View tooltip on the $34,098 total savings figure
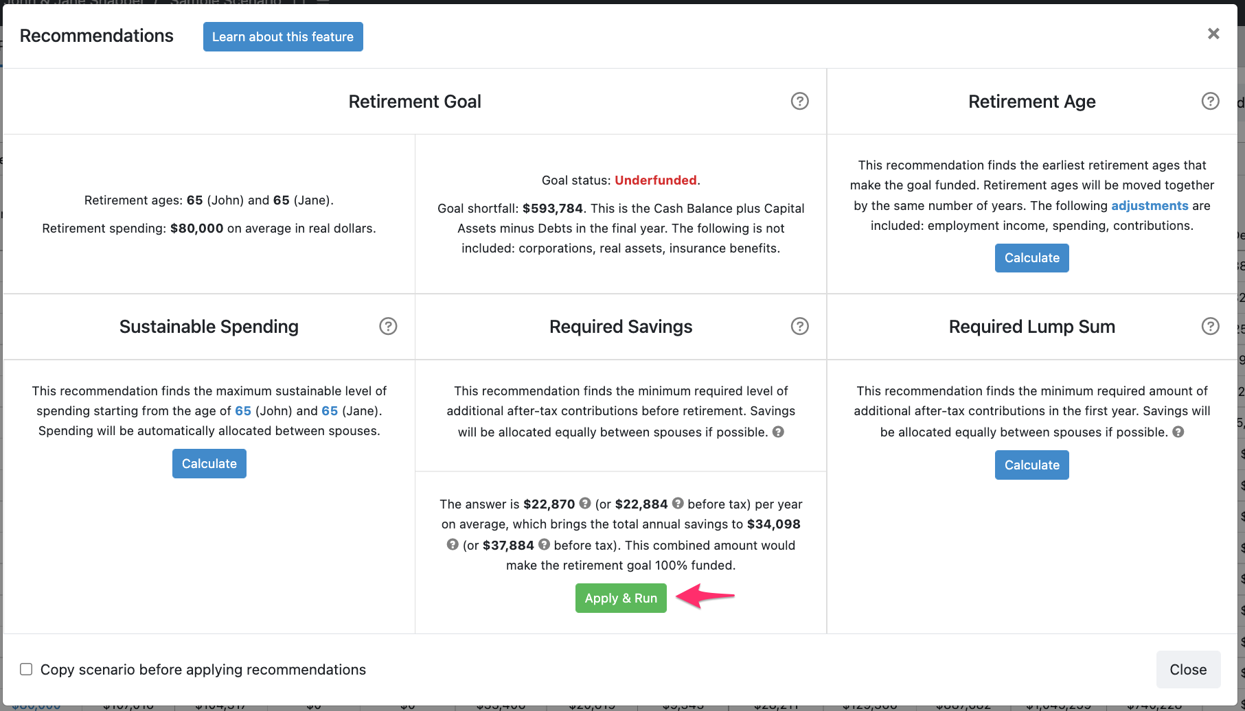The image size is (1245, 711). coord(452,544)
